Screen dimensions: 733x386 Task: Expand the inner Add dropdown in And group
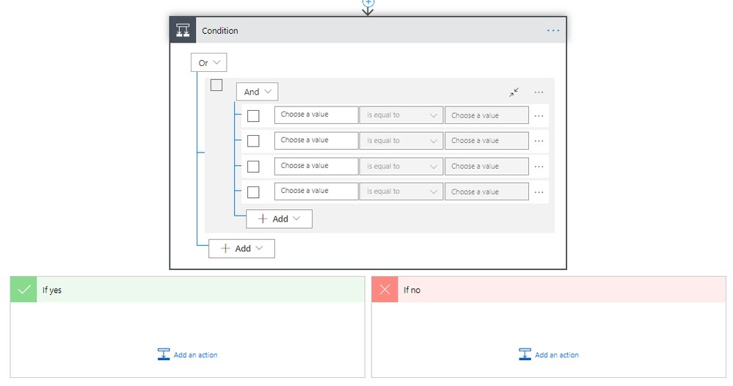click(x=279, y=219)
